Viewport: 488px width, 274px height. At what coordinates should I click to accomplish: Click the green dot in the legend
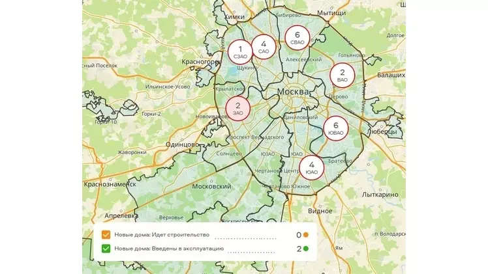click(305, 249)
